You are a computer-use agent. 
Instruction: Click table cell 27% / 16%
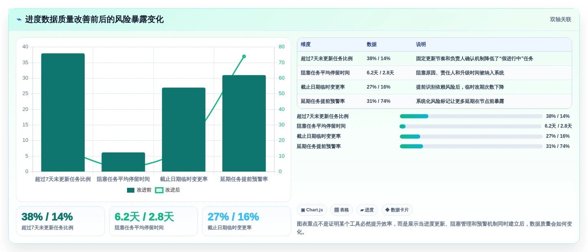(x=379, y=87)
